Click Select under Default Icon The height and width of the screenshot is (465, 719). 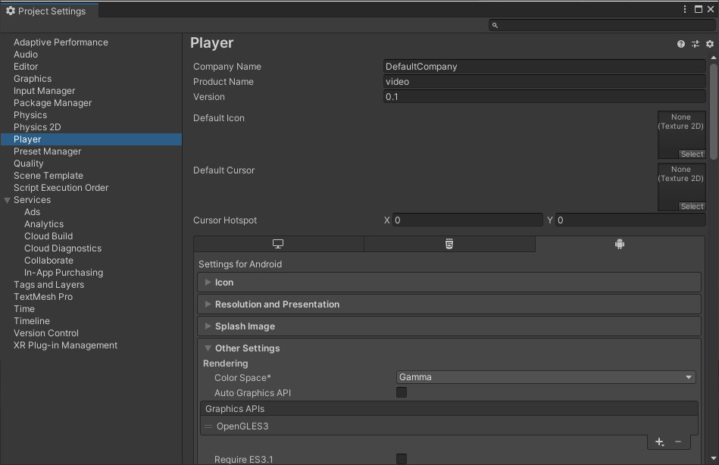click(x=692, y=154)
